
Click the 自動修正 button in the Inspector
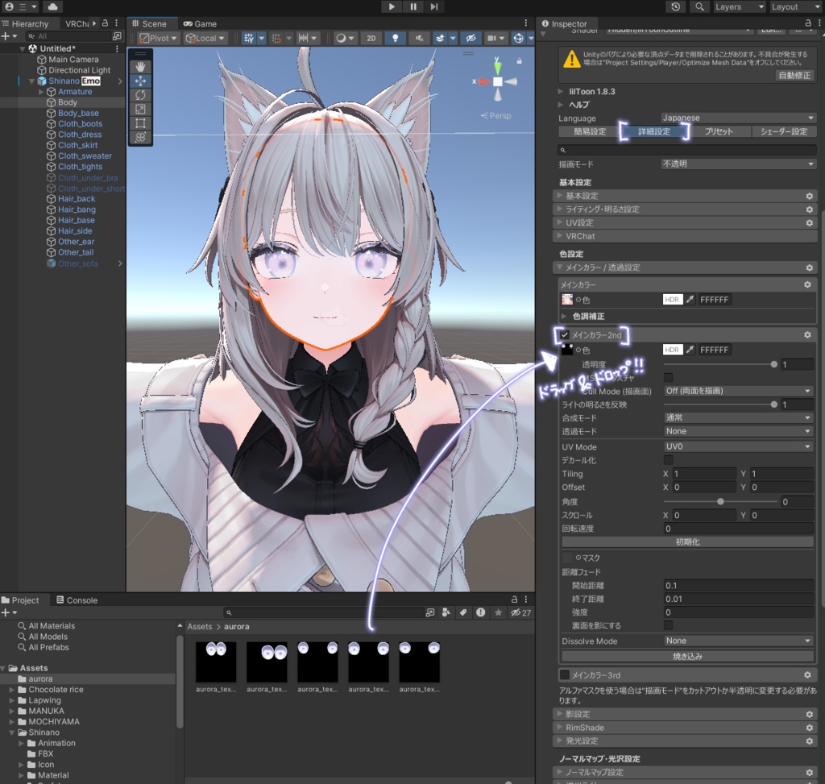point(795,74)
